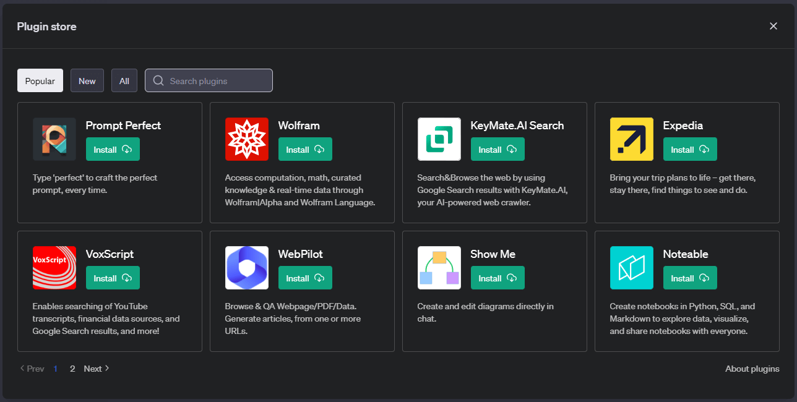
Task: Click the Noteable plugin title
Action: point(686,254)
